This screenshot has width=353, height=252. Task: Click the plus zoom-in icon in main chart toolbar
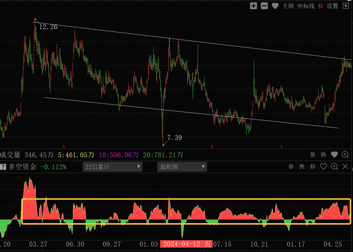pyautogui.click(x=253, y=6)
